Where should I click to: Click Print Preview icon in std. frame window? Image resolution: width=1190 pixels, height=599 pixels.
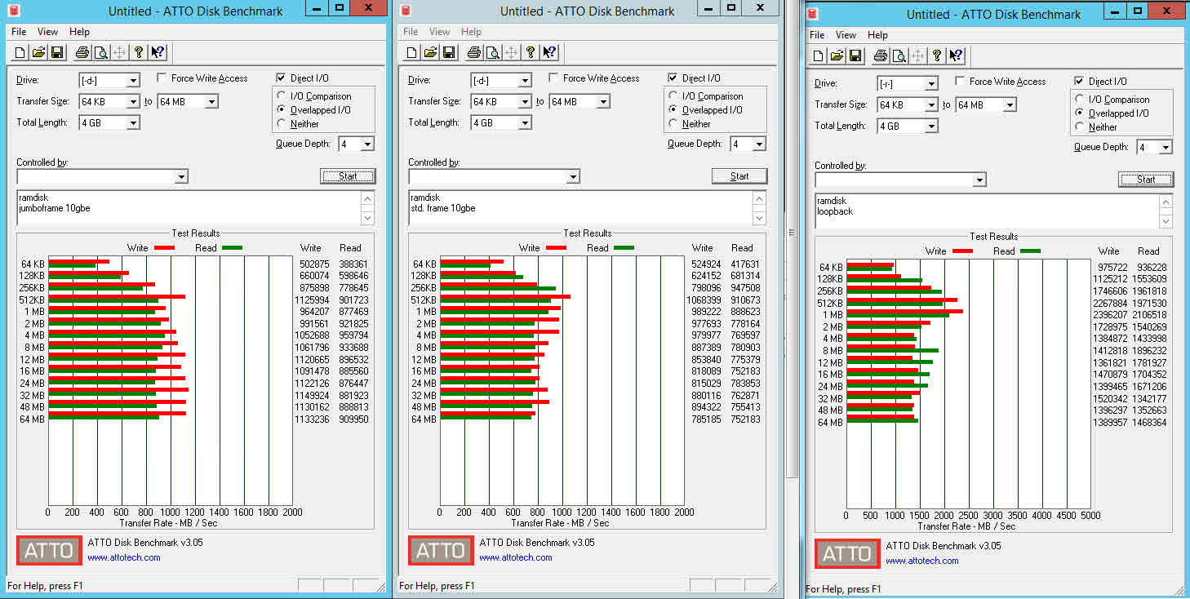493,53
